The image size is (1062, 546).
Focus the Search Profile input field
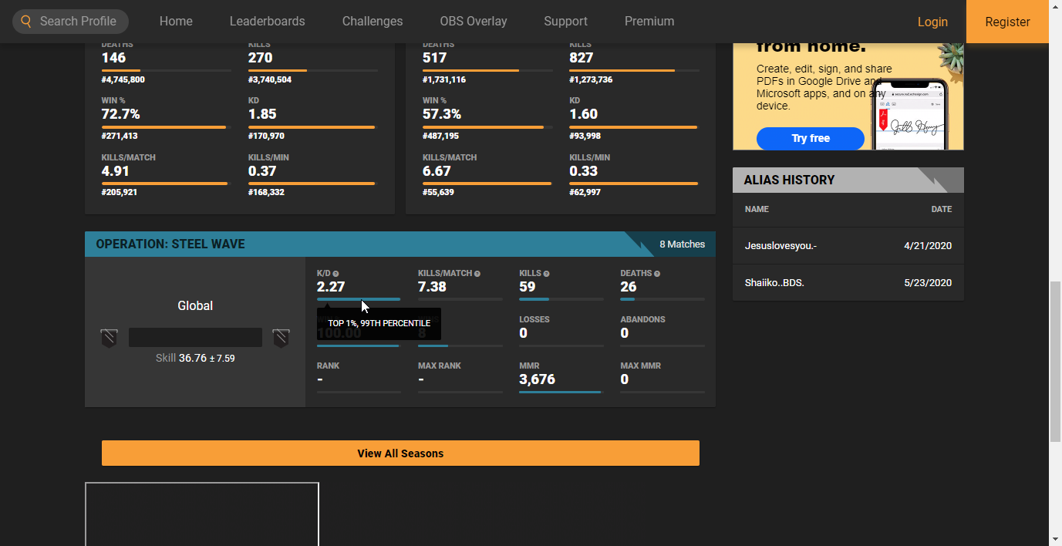coord(78,22)
